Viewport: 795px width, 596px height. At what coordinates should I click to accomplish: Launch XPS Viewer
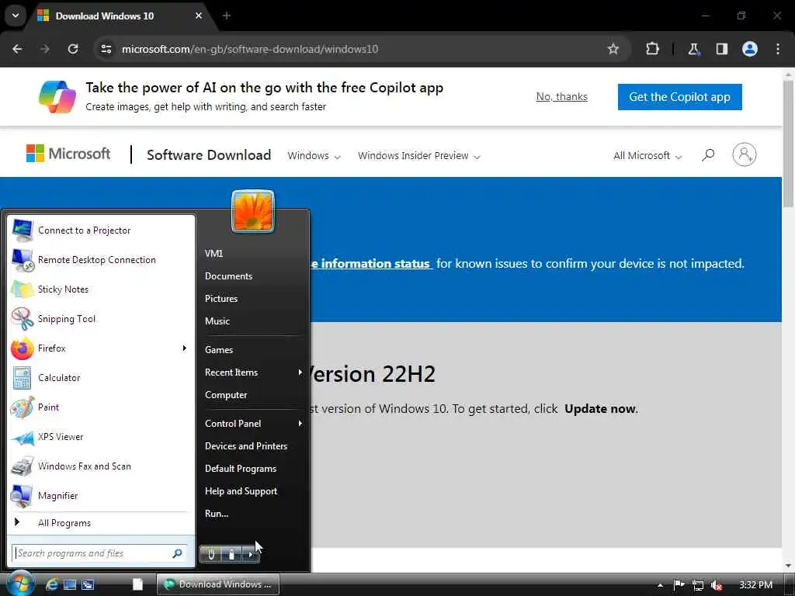click(x=100, y=436)
